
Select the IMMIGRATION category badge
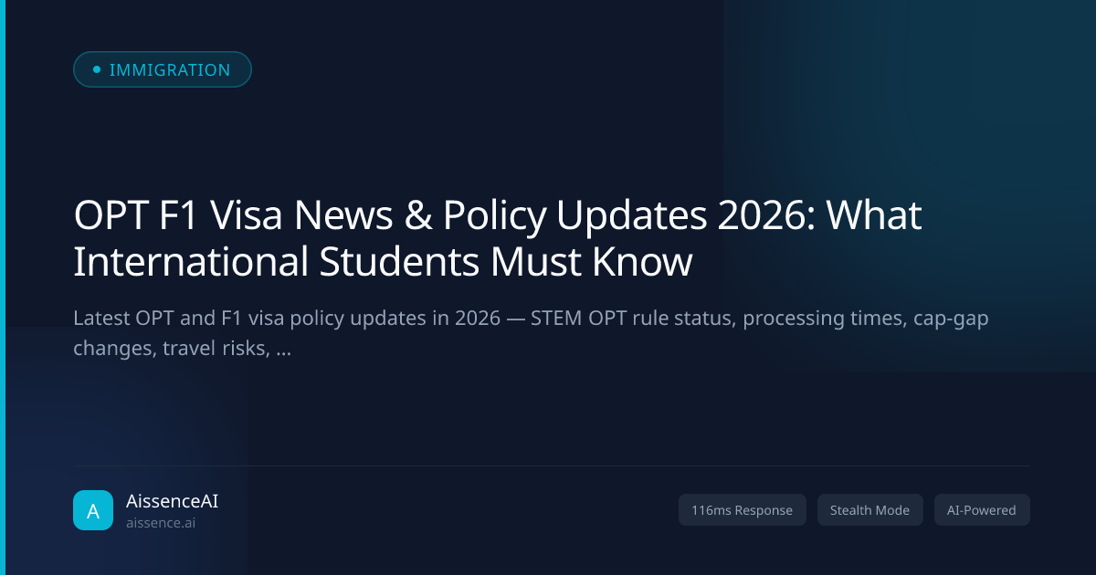(x=163, y=69)
